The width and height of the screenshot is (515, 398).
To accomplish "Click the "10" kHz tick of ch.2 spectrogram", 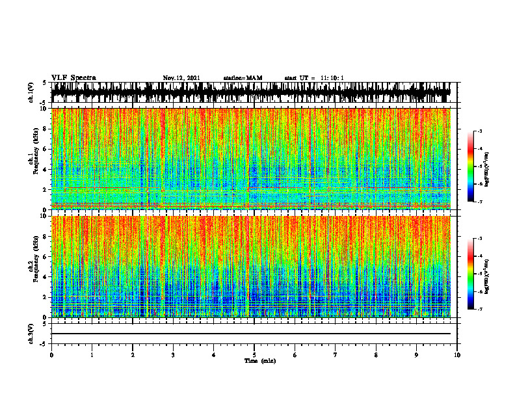I will (44, 216).
